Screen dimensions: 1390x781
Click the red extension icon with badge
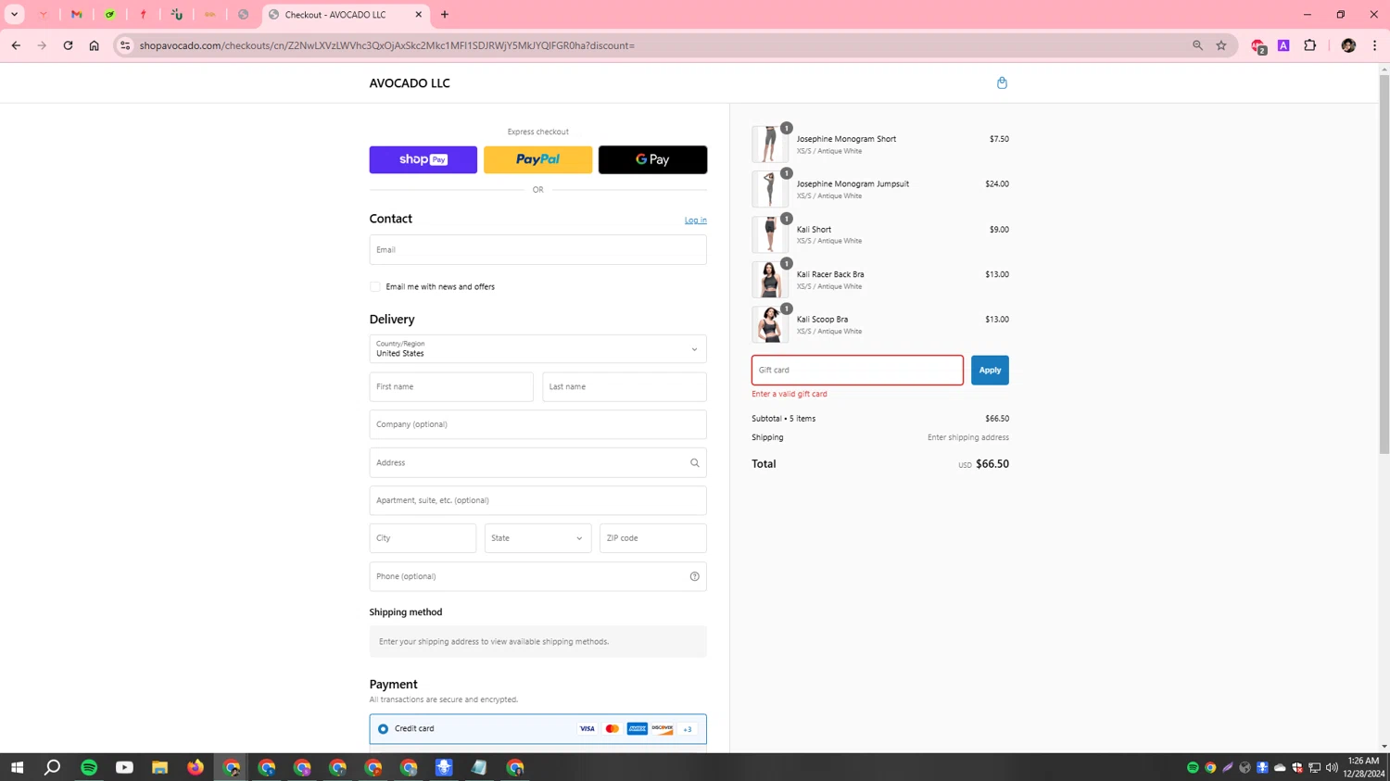pos(1258,46)
